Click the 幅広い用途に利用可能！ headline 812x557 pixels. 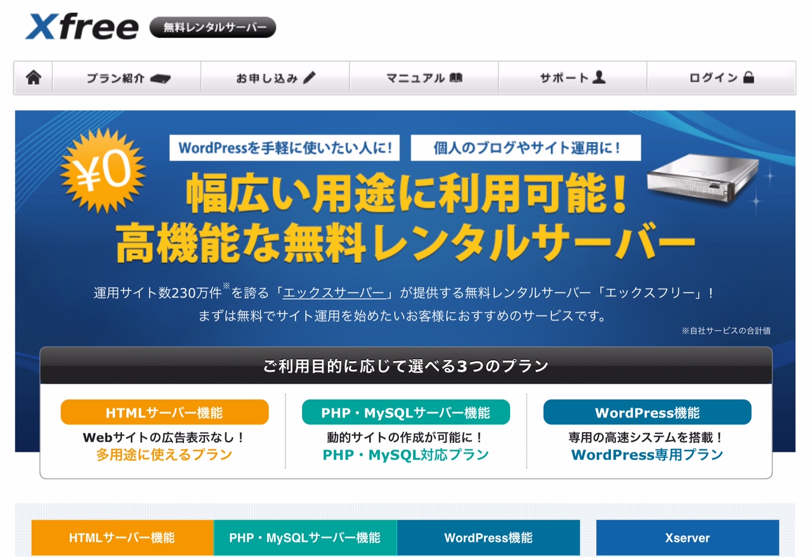click(406, 195)
